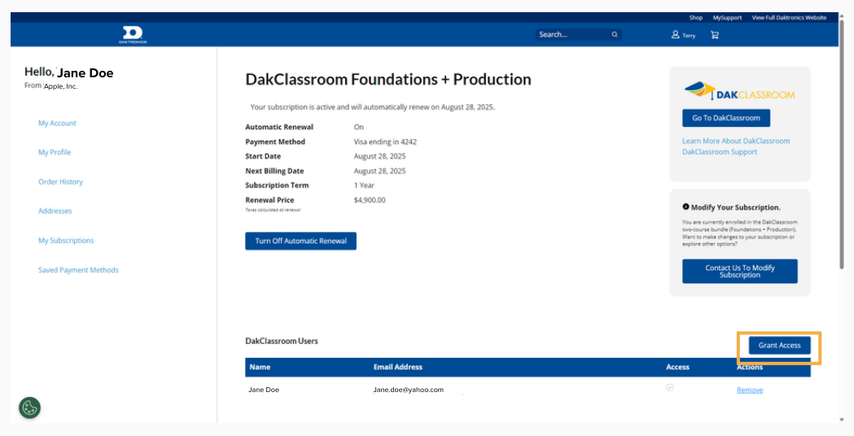The image size is (854, 436).
Task: Click the DakClassroom logo image
Action: pos(739,90)
